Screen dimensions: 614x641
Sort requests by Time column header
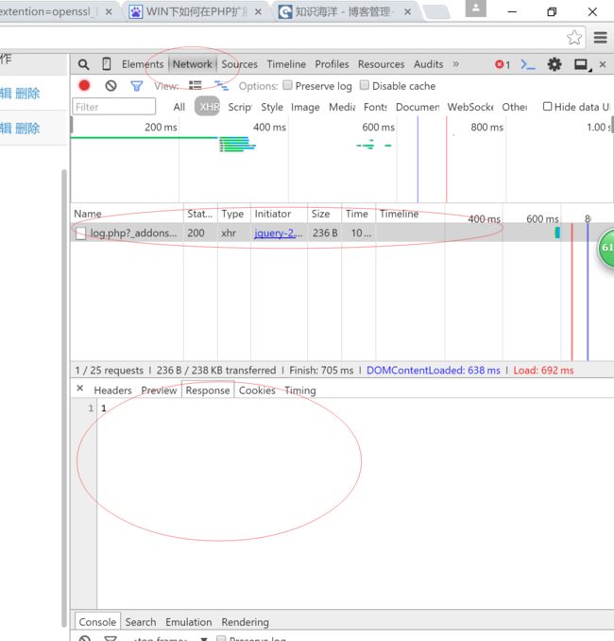coord(357,214)
